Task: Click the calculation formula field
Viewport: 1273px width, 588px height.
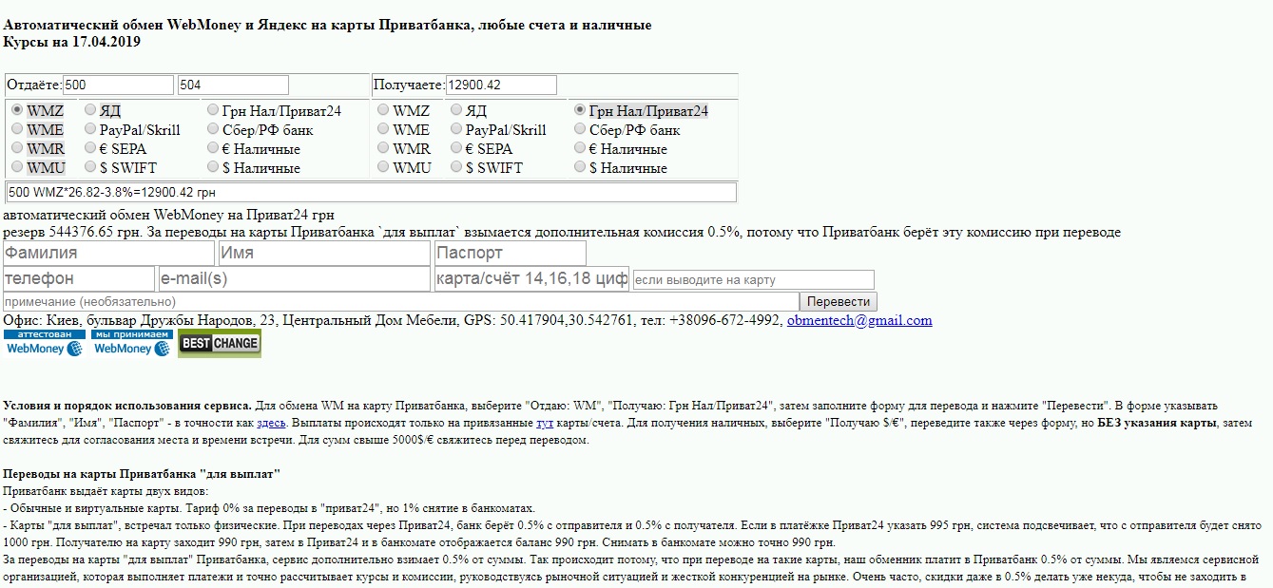Action: pos(371,192)
